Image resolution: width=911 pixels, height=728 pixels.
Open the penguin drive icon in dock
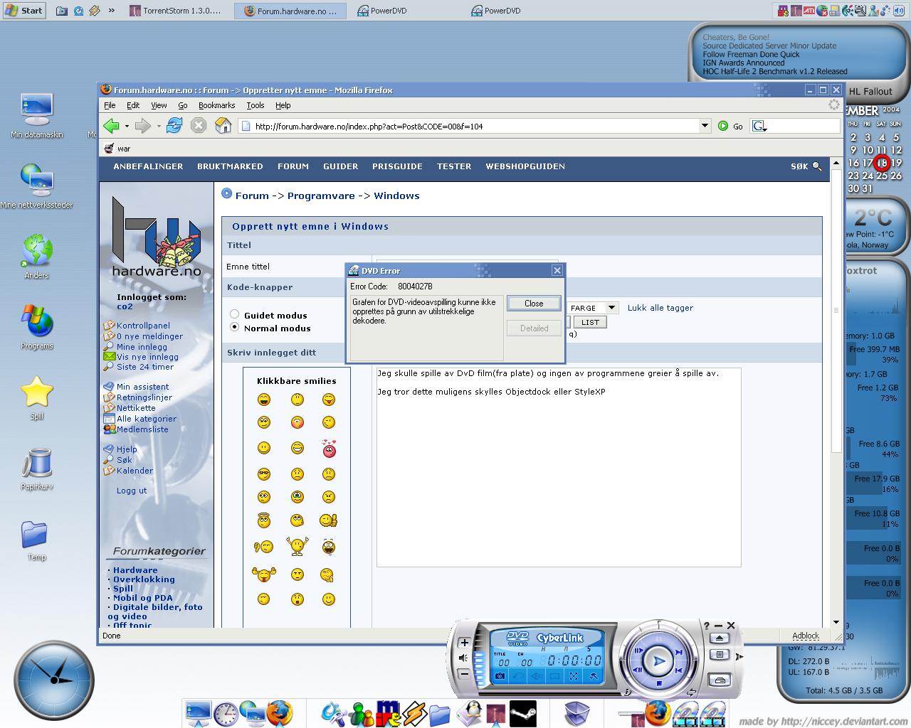[470, 713]
